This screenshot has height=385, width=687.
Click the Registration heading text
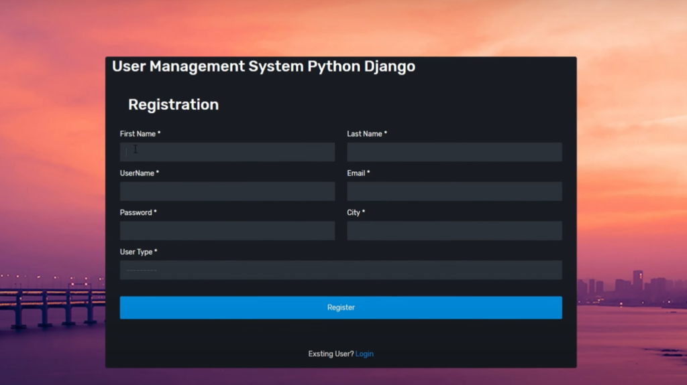click(174, 104)
